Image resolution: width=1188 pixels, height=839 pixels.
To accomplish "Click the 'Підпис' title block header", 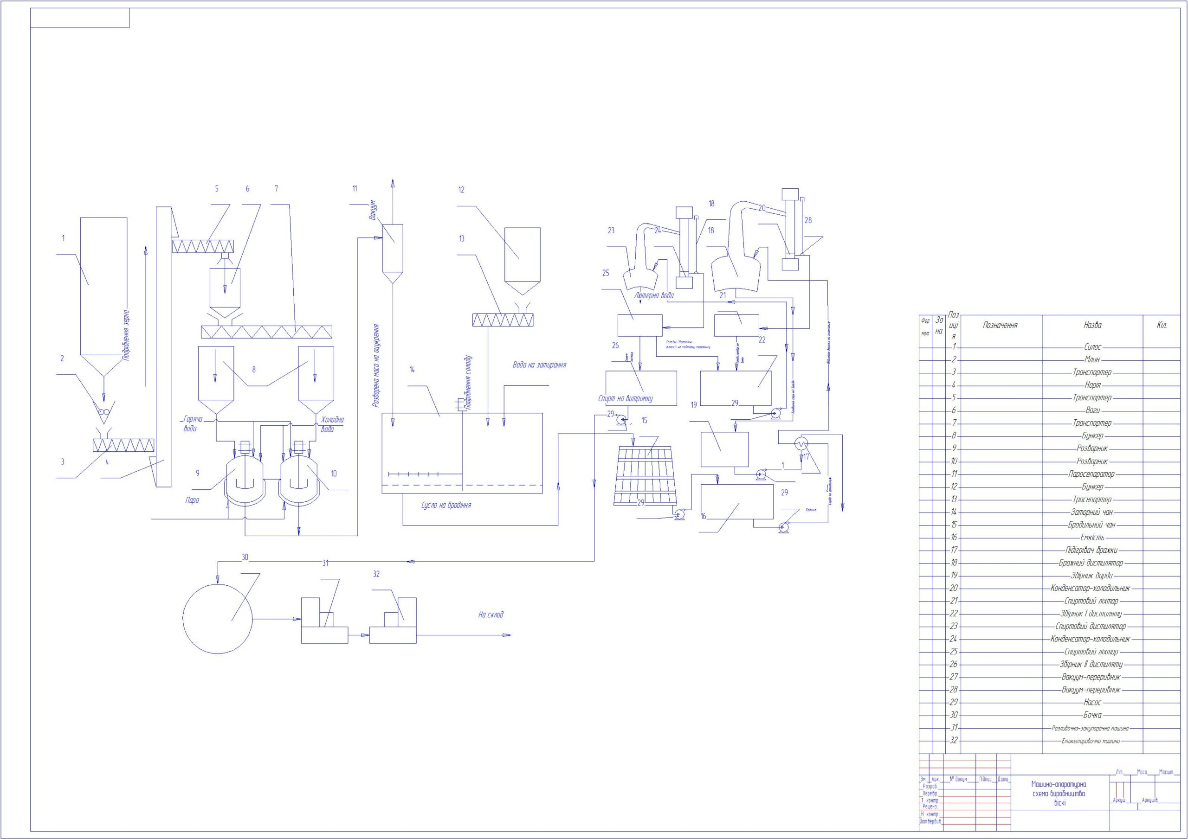I will click(985, 779).
